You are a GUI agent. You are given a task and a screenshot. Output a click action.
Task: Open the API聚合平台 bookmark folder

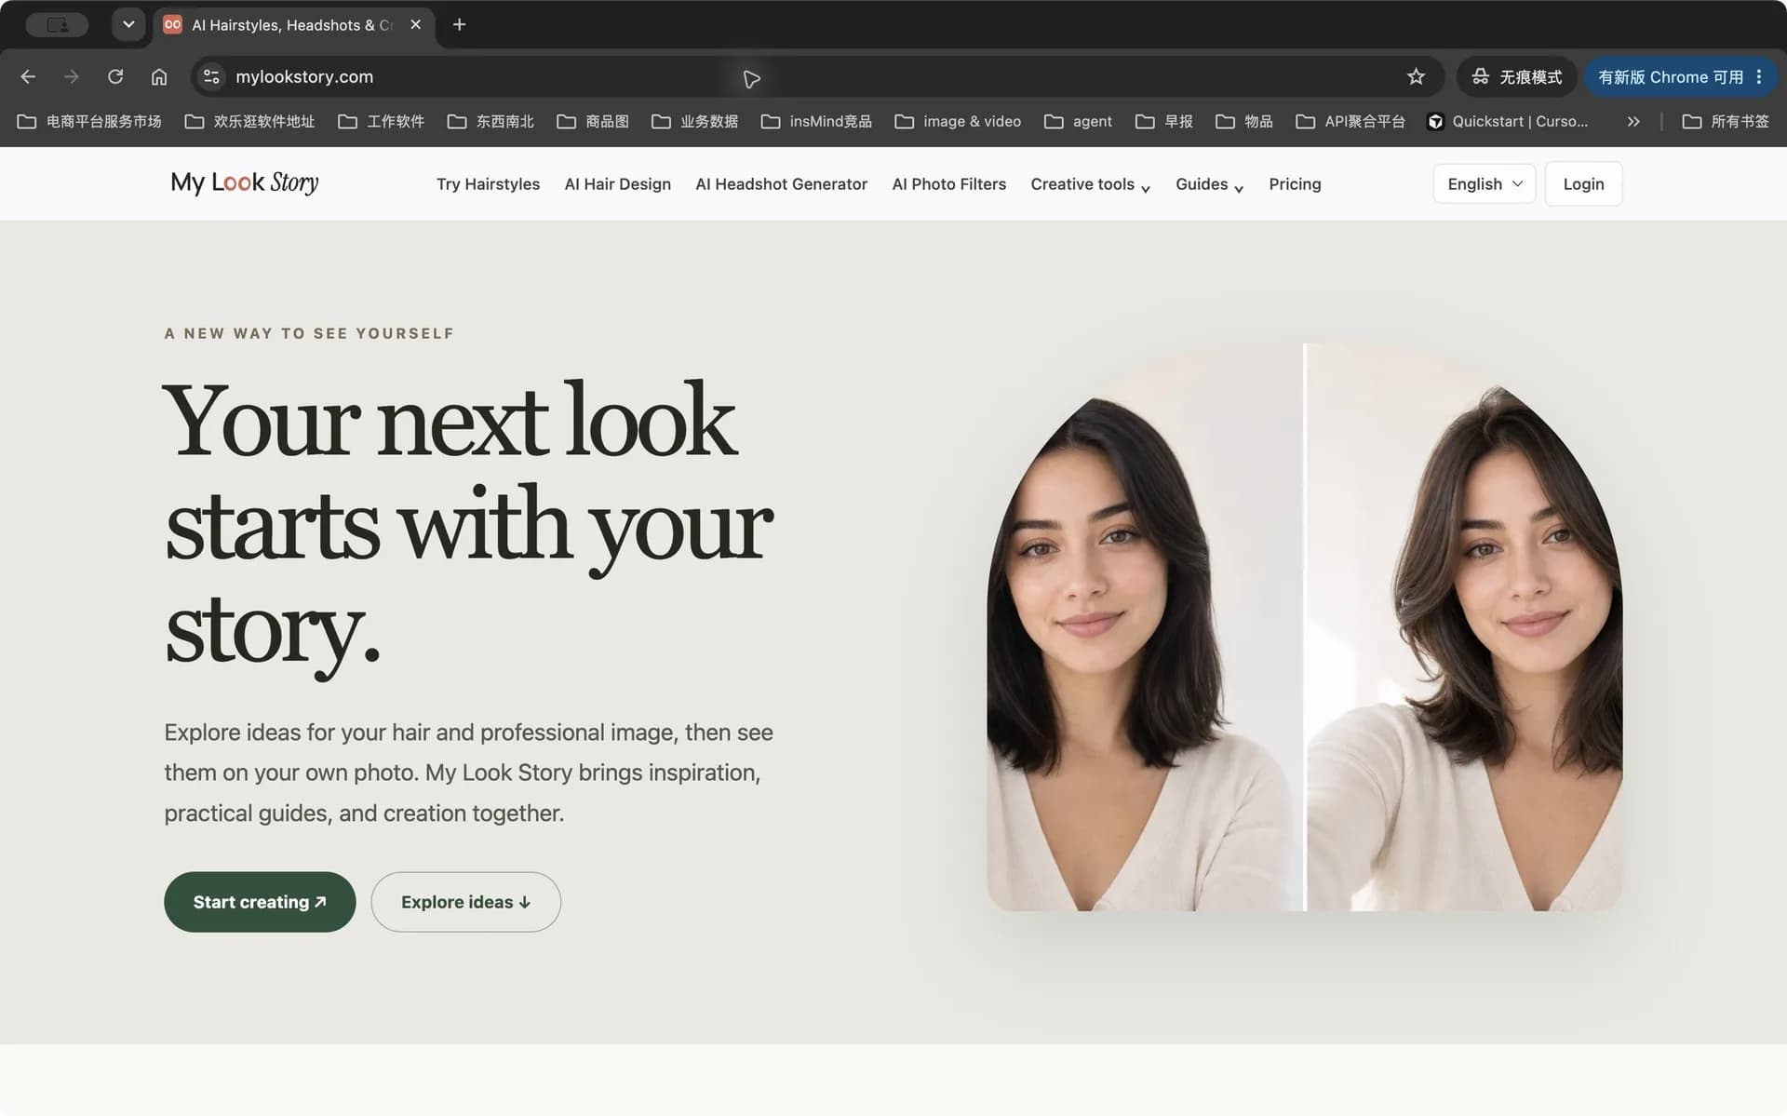coord(1350,121)
